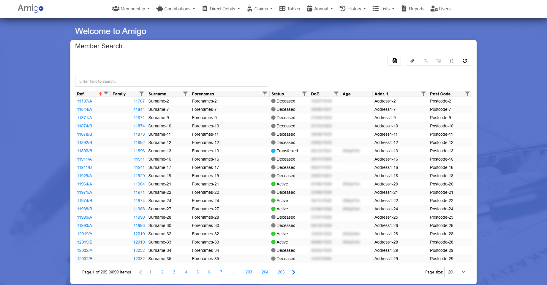Open the Surname column filter icon
The width and height of the screenshot is (547, 285).
pos(185,94)
